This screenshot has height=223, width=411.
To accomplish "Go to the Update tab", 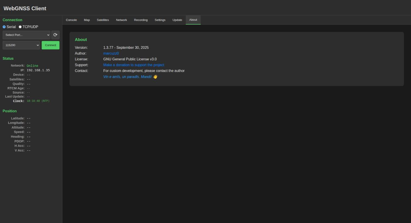I will (x=177, y=20).
